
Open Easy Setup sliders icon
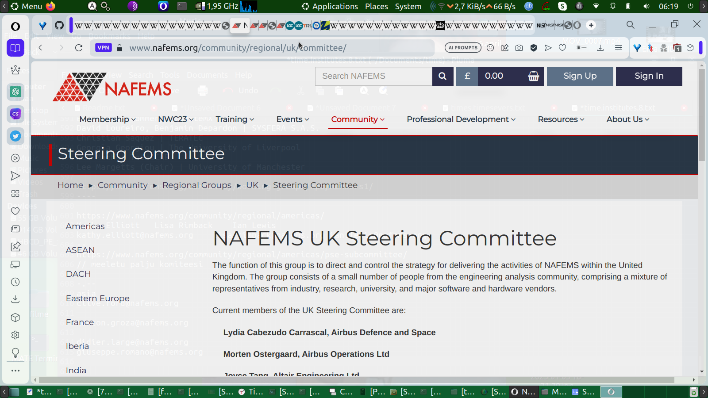point(619,48)
